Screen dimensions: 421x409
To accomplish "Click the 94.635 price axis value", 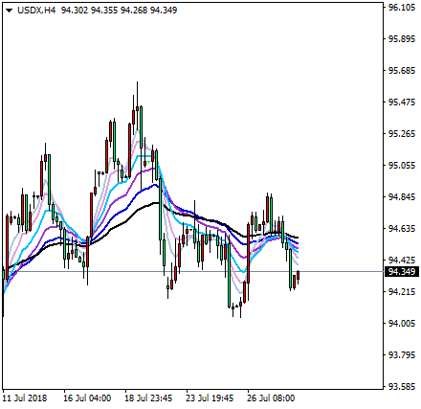I will pos(402,229).
